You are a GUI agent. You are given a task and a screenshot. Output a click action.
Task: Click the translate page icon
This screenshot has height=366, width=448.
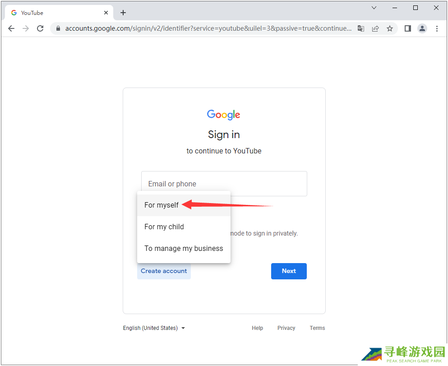coord(361,28)
